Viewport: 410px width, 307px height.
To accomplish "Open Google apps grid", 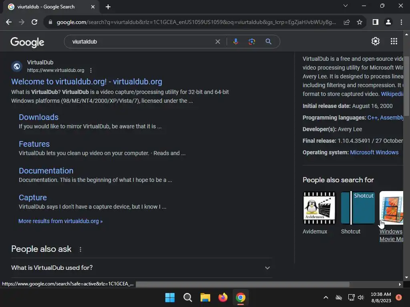I will tap(394, 41).
